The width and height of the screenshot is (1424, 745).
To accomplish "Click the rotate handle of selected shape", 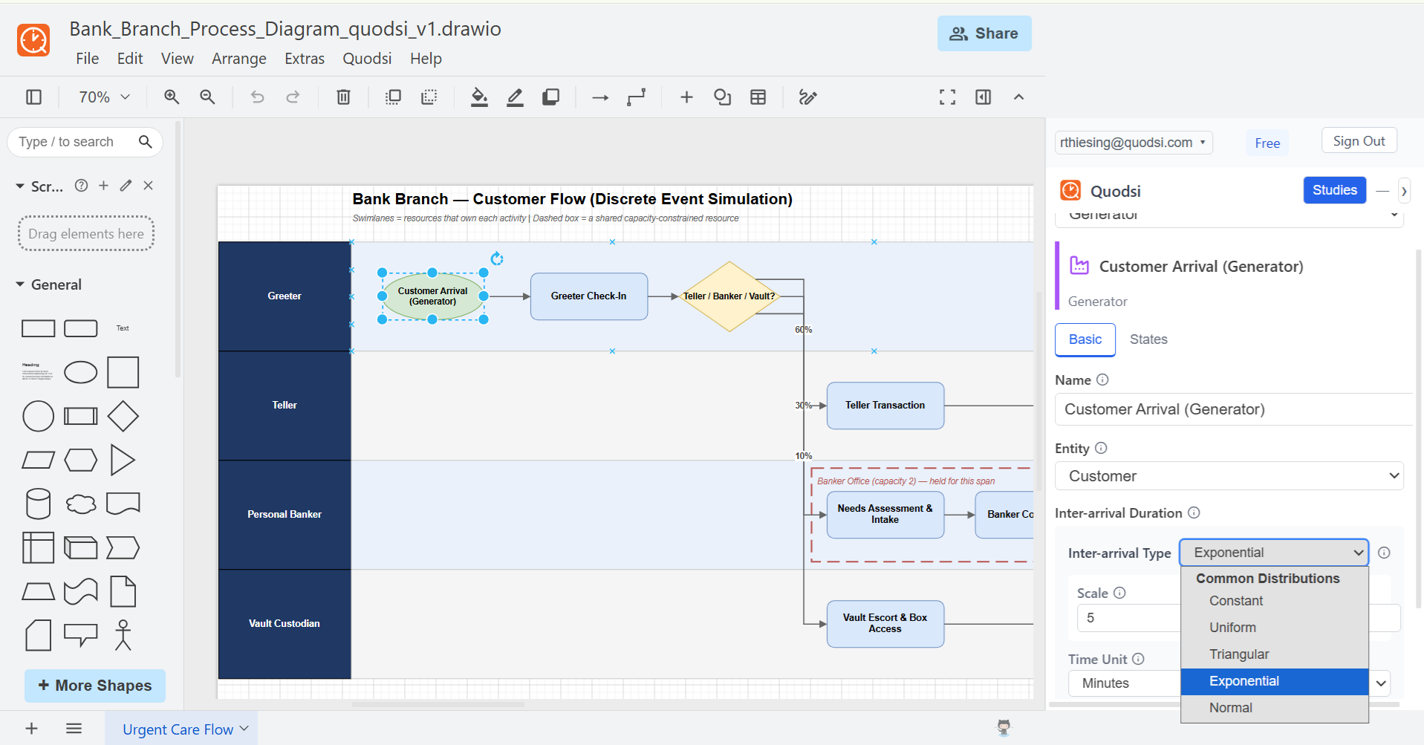I will pos(497,258).
